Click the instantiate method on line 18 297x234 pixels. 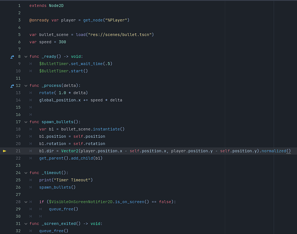[x=106, y=129]
